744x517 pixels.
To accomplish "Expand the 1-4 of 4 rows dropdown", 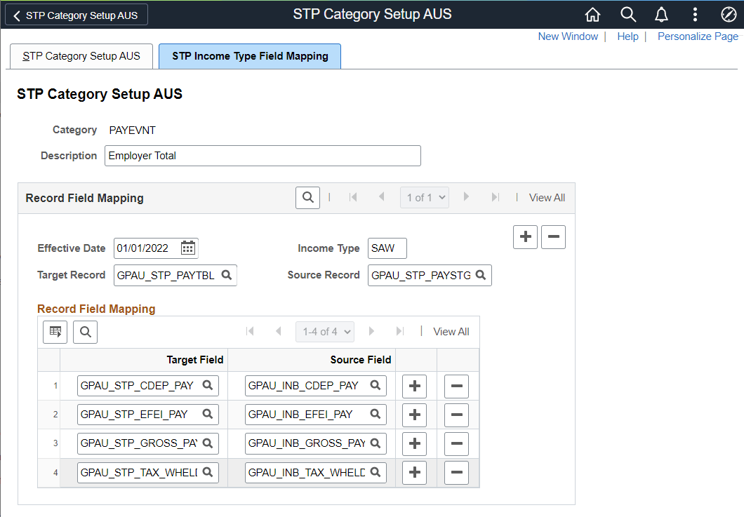I will pos(325,332).
